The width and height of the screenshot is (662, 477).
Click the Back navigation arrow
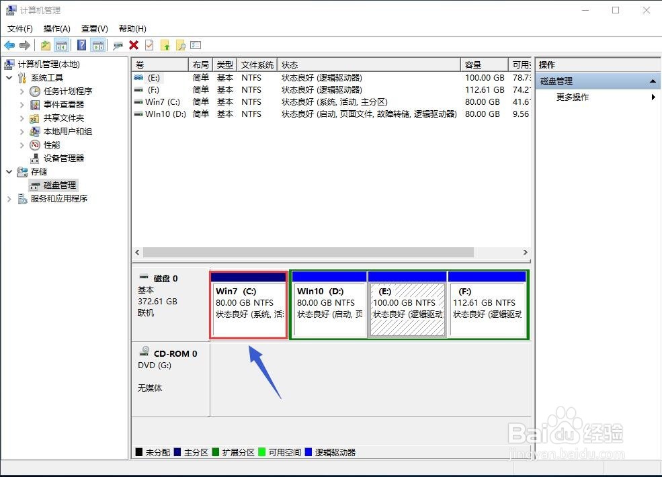click(9, 45)
